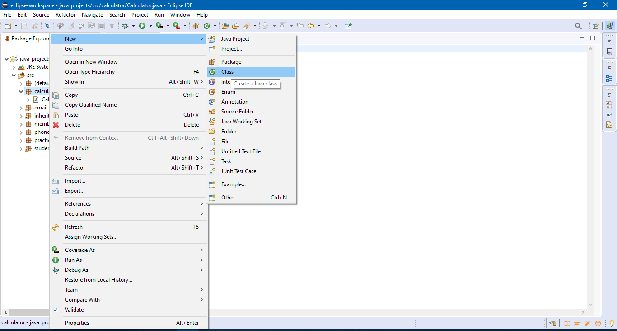617x331 pixels.
Task: Toggle Show Whitespace Characters in the toolbar
Action: pos(113,26)
